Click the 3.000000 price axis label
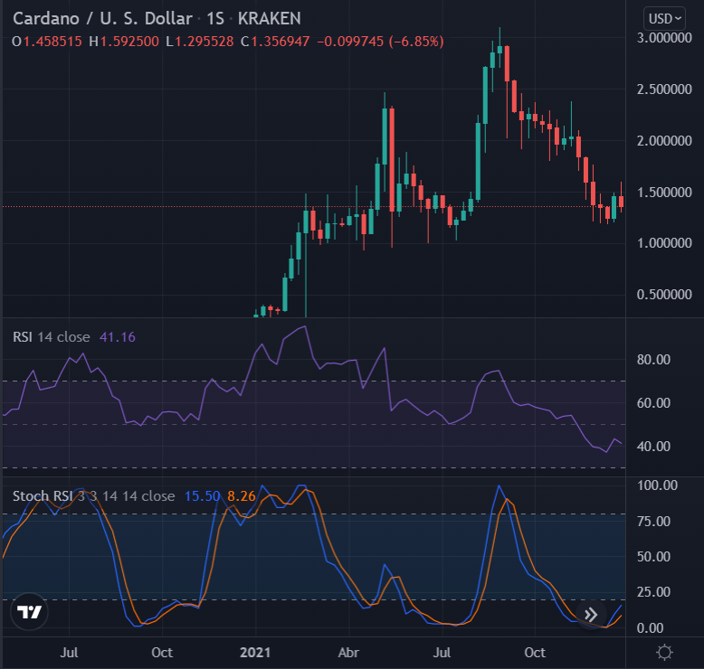This screenshot has height=669, width=704. [x=664, y=38]
